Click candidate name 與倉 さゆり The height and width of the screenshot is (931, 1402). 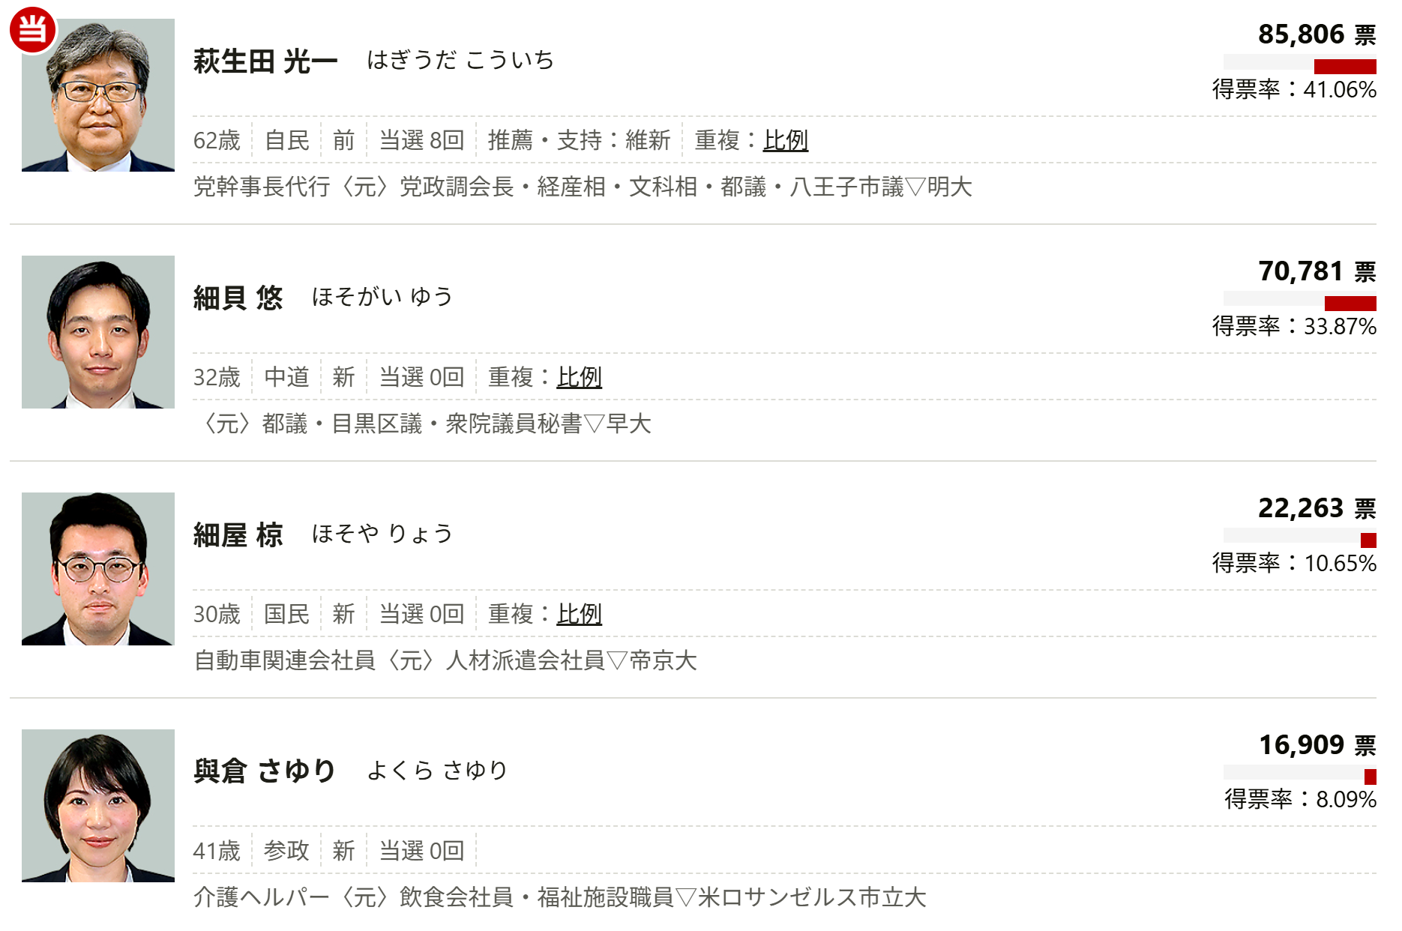tap(265, 771)
